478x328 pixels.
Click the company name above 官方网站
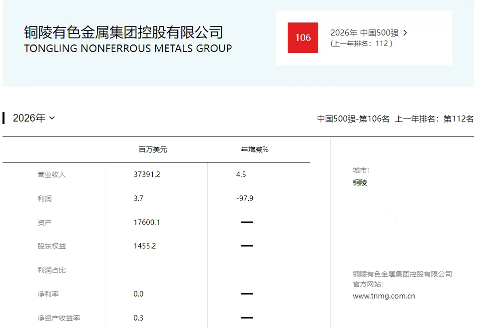point(403,274)
